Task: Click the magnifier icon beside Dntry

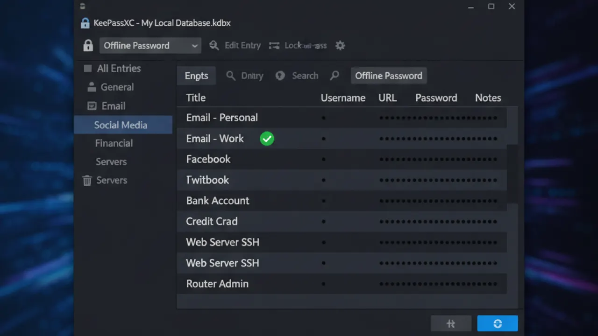Action: pos(231,76)
